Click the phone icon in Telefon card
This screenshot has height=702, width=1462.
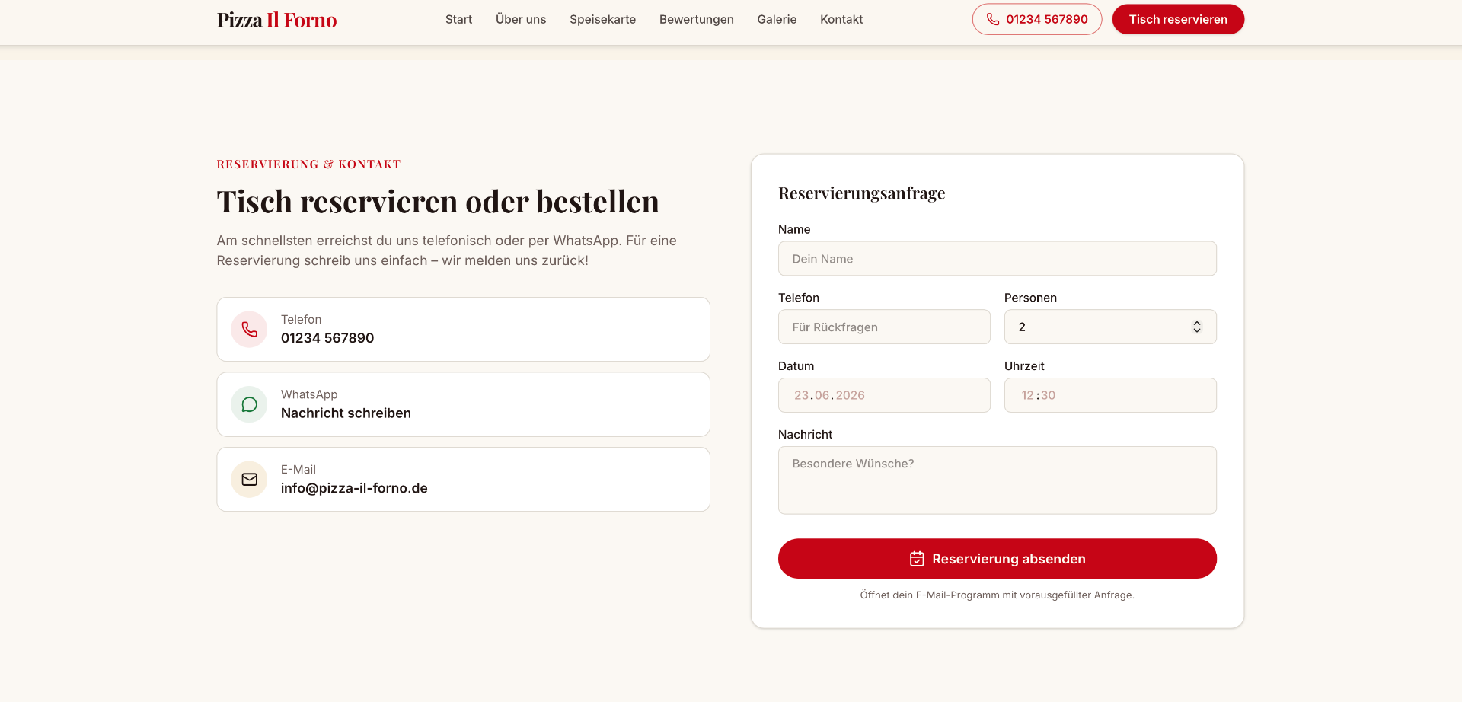[x=249, y=329]
